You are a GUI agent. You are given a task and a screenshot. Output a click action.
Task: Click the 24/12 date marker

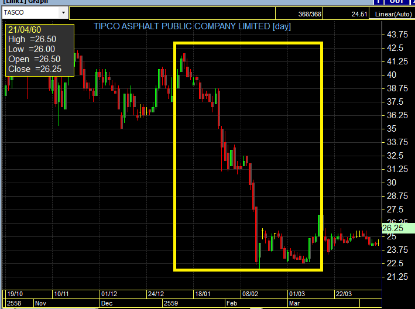[156, 294]
